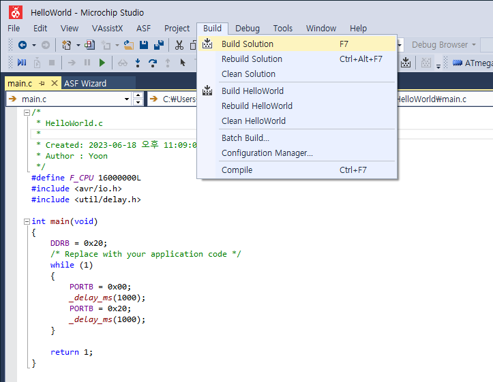Open the Help menu
The height and width of the screenshot is (382, 493).
pyautogui.click(x=359, y=29)
